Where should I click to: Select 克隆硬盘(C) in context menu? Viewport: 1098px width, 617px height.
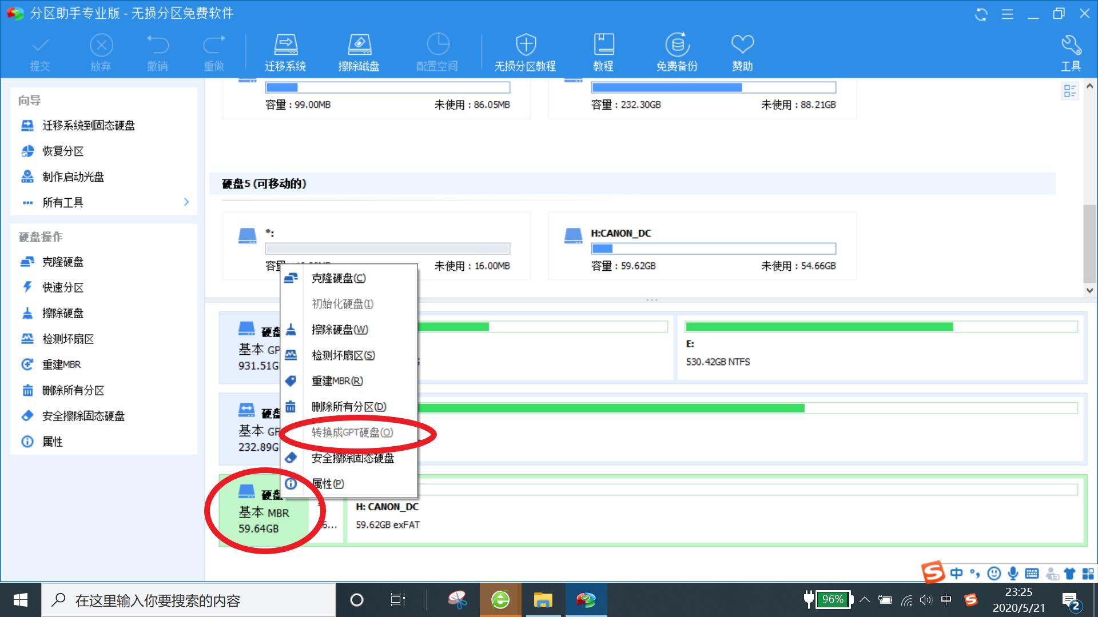[x=338, y=278]
